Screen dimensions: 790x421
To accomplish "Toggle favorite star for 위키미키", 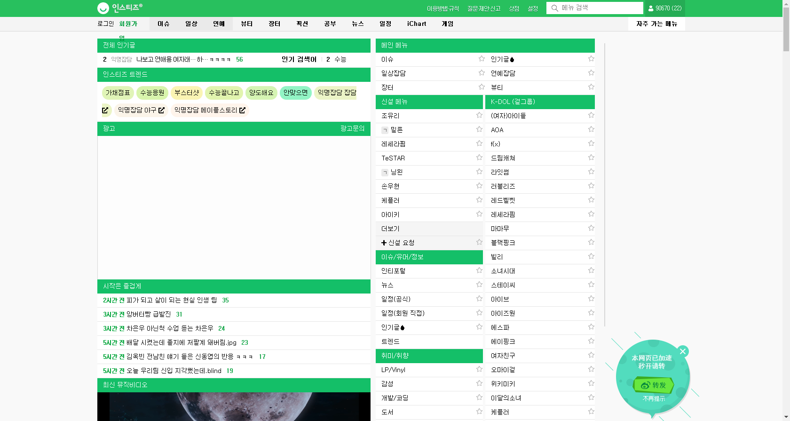I will click(x=591, y=383).
